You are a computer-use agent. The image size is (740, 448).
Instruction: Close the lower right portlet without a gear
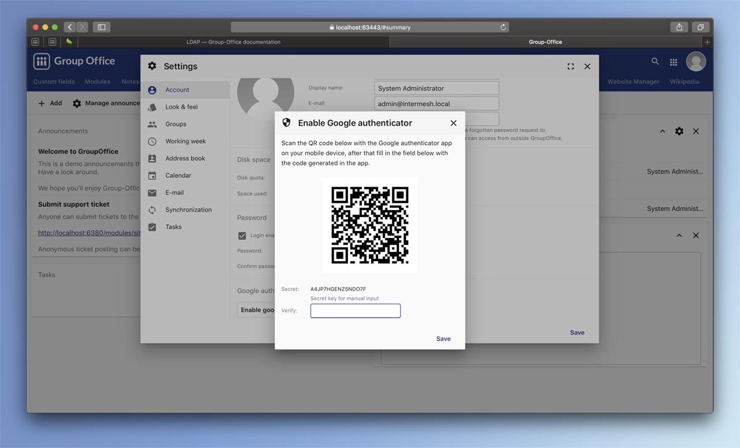pyautogui.click(x=696, y=236)
